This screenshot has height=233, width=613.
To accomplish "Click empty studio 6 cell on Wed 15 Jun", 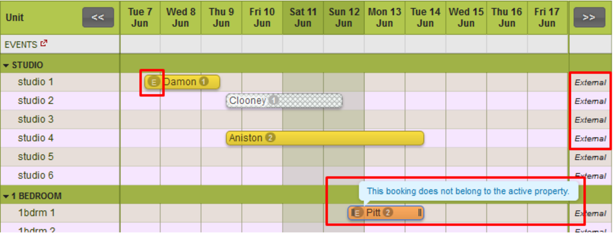I will click(466, 175).
